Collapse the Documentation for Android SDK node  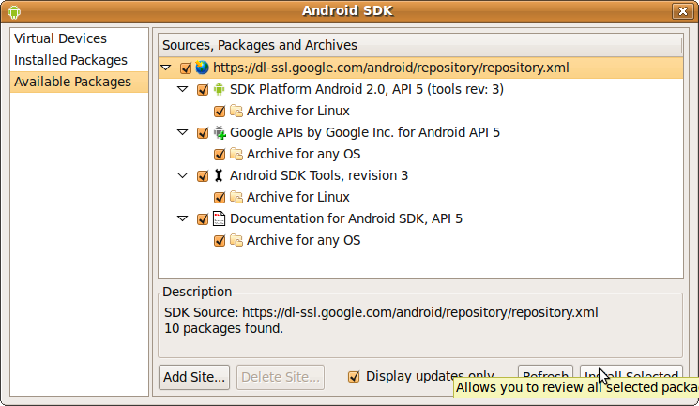(x=183, y=219)
